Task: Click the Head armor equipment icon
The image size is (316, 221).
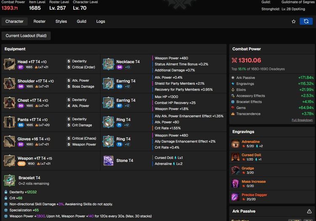Action: point(10,64)
